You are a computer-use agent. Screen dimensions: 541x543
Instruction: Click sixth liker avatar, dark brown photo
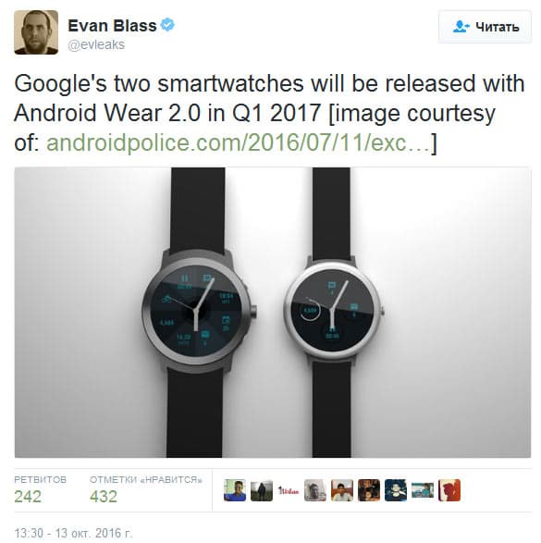point(369,490)
